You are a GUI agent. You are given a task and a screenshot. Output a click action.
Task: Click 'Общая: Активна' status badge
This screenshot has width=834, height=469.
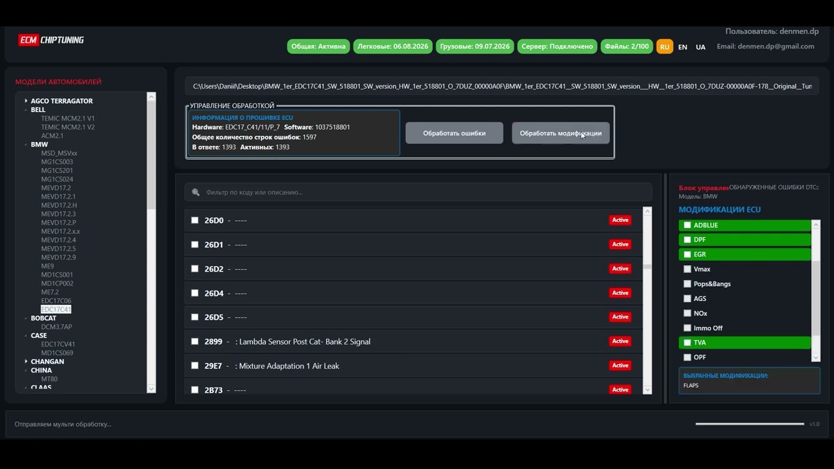319,47
